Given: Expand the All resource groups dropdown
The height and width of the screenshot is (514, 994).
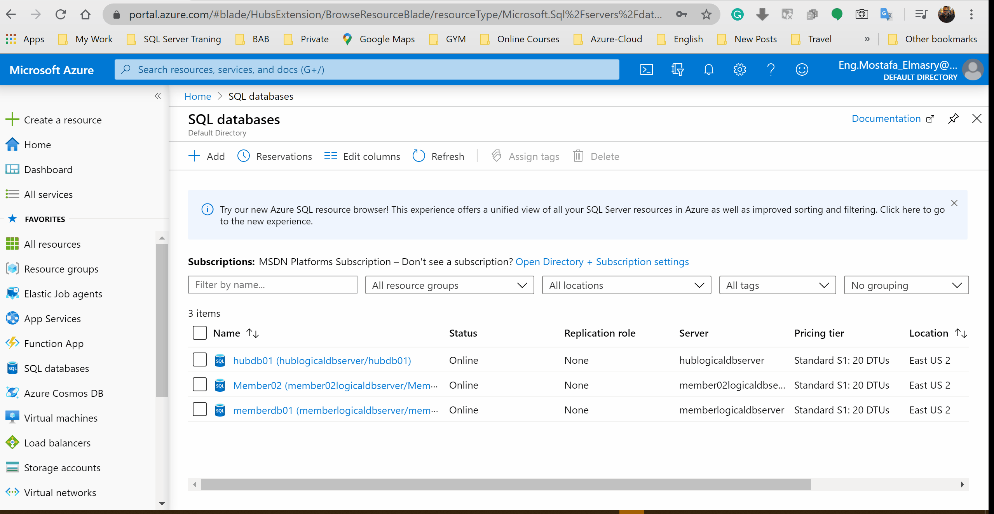Looking at the screenshot, I should pos(450,285).
